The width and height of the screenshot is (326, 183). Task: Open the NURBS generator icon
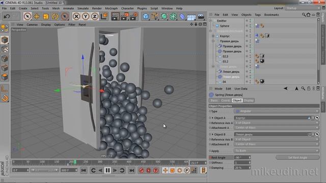(164, 16)
